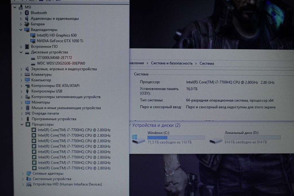The image size is (294, 196).
Task: Click the Bluetooth category icon
Action: point(27,13)
